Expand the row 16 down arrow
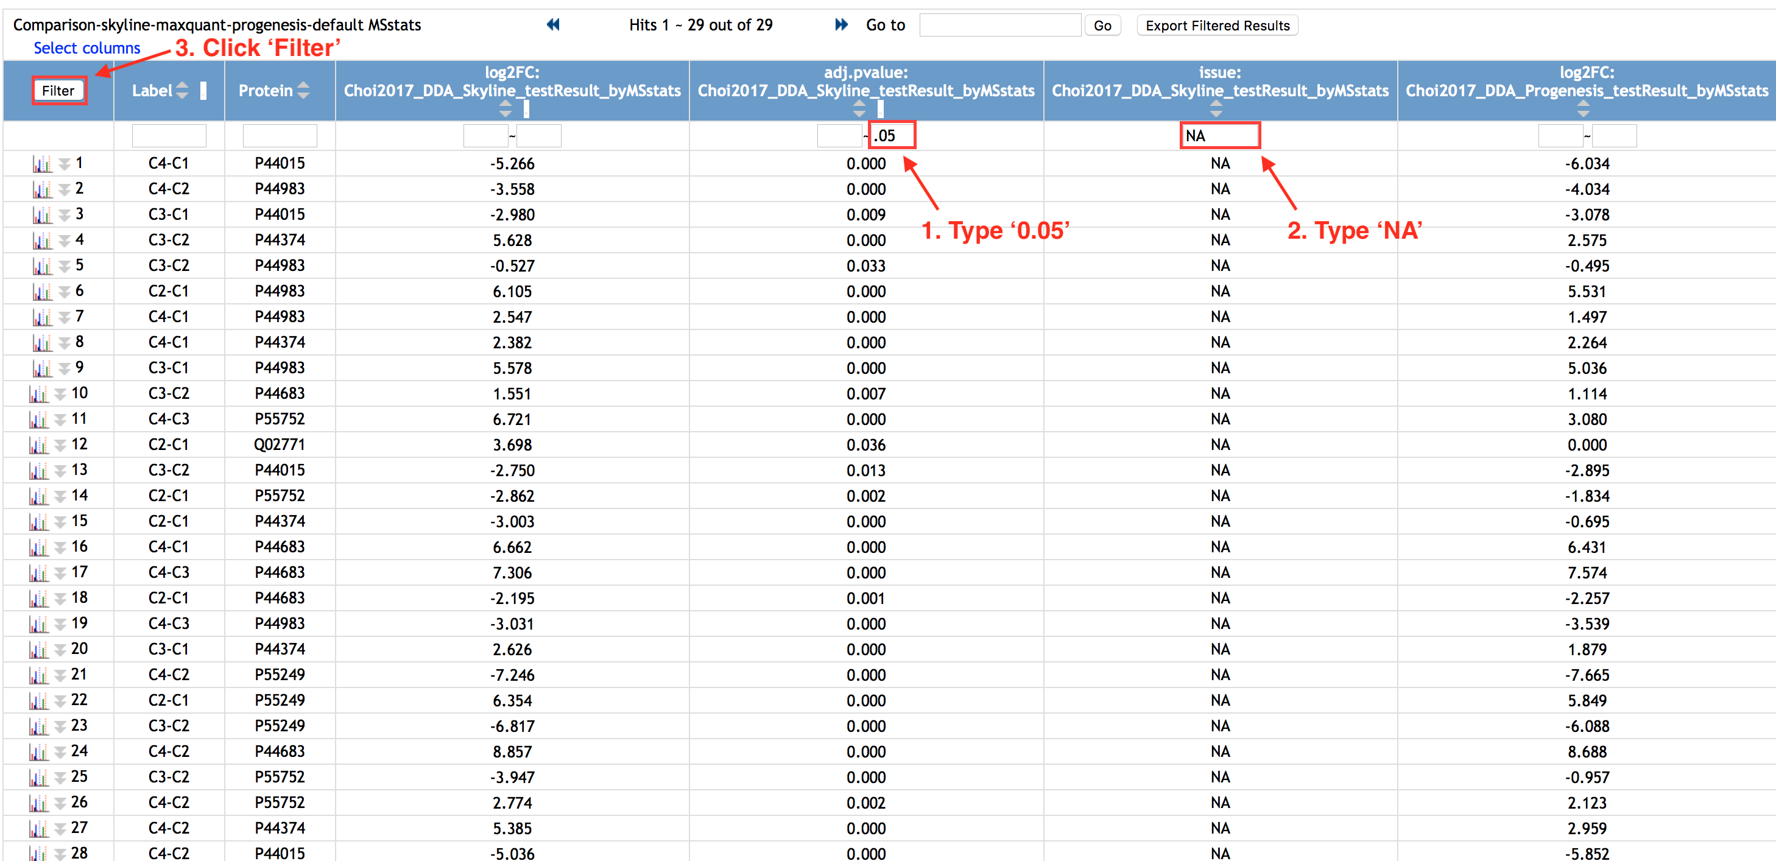The image size is (1776, 861). pos(61,547)
